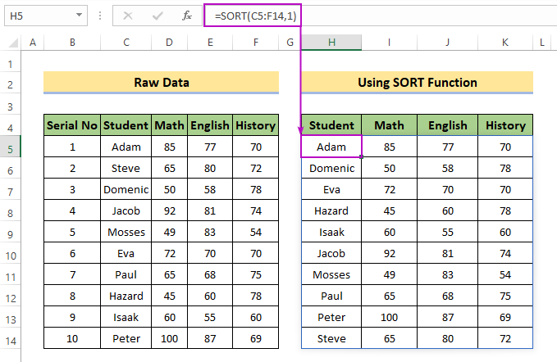Select the Domenic cell in Raw Data

point(126,189)
